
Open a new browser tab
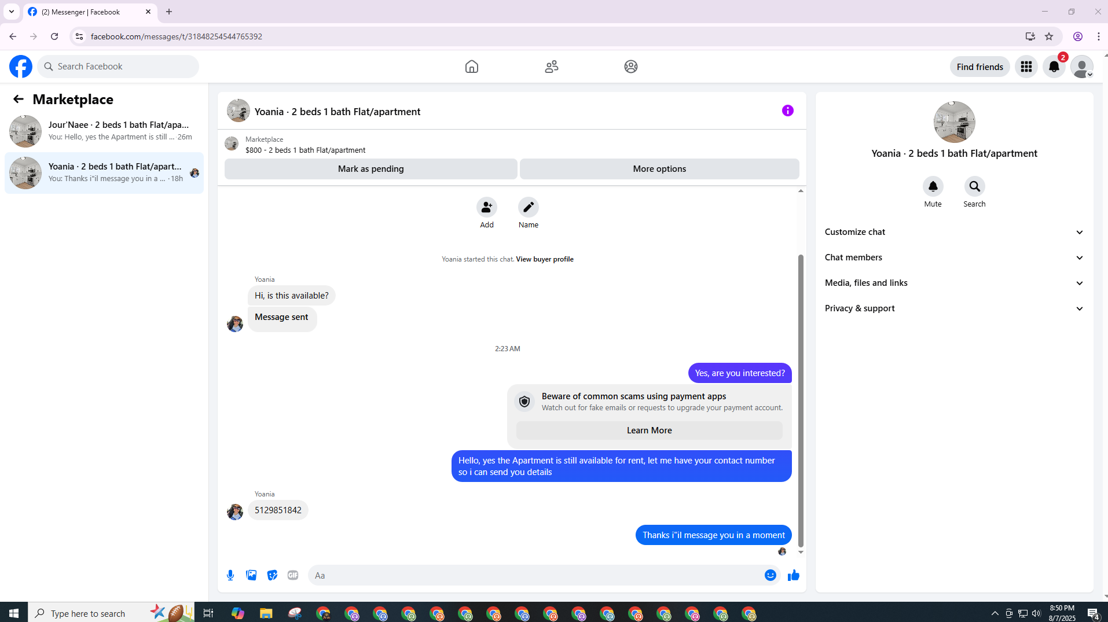pyautogui.click(x=169, y=12)
